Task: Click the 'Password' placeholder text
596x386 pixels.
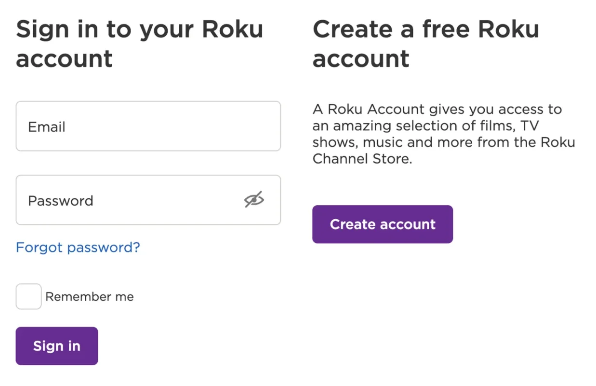Action: (x=61, y=201)
